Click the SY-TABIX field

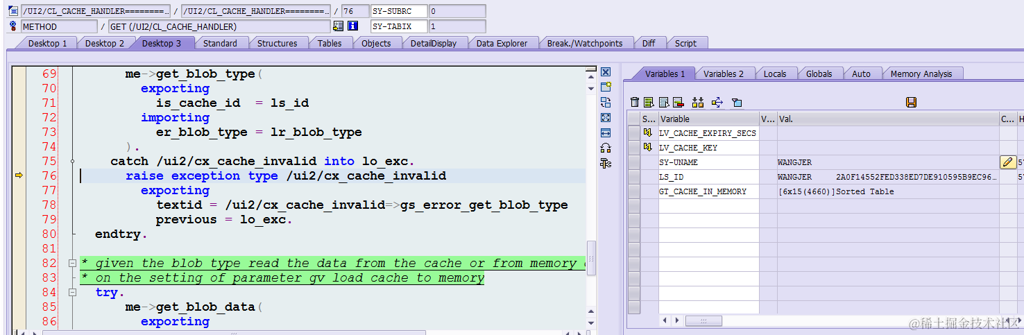[x=399, y=26]
